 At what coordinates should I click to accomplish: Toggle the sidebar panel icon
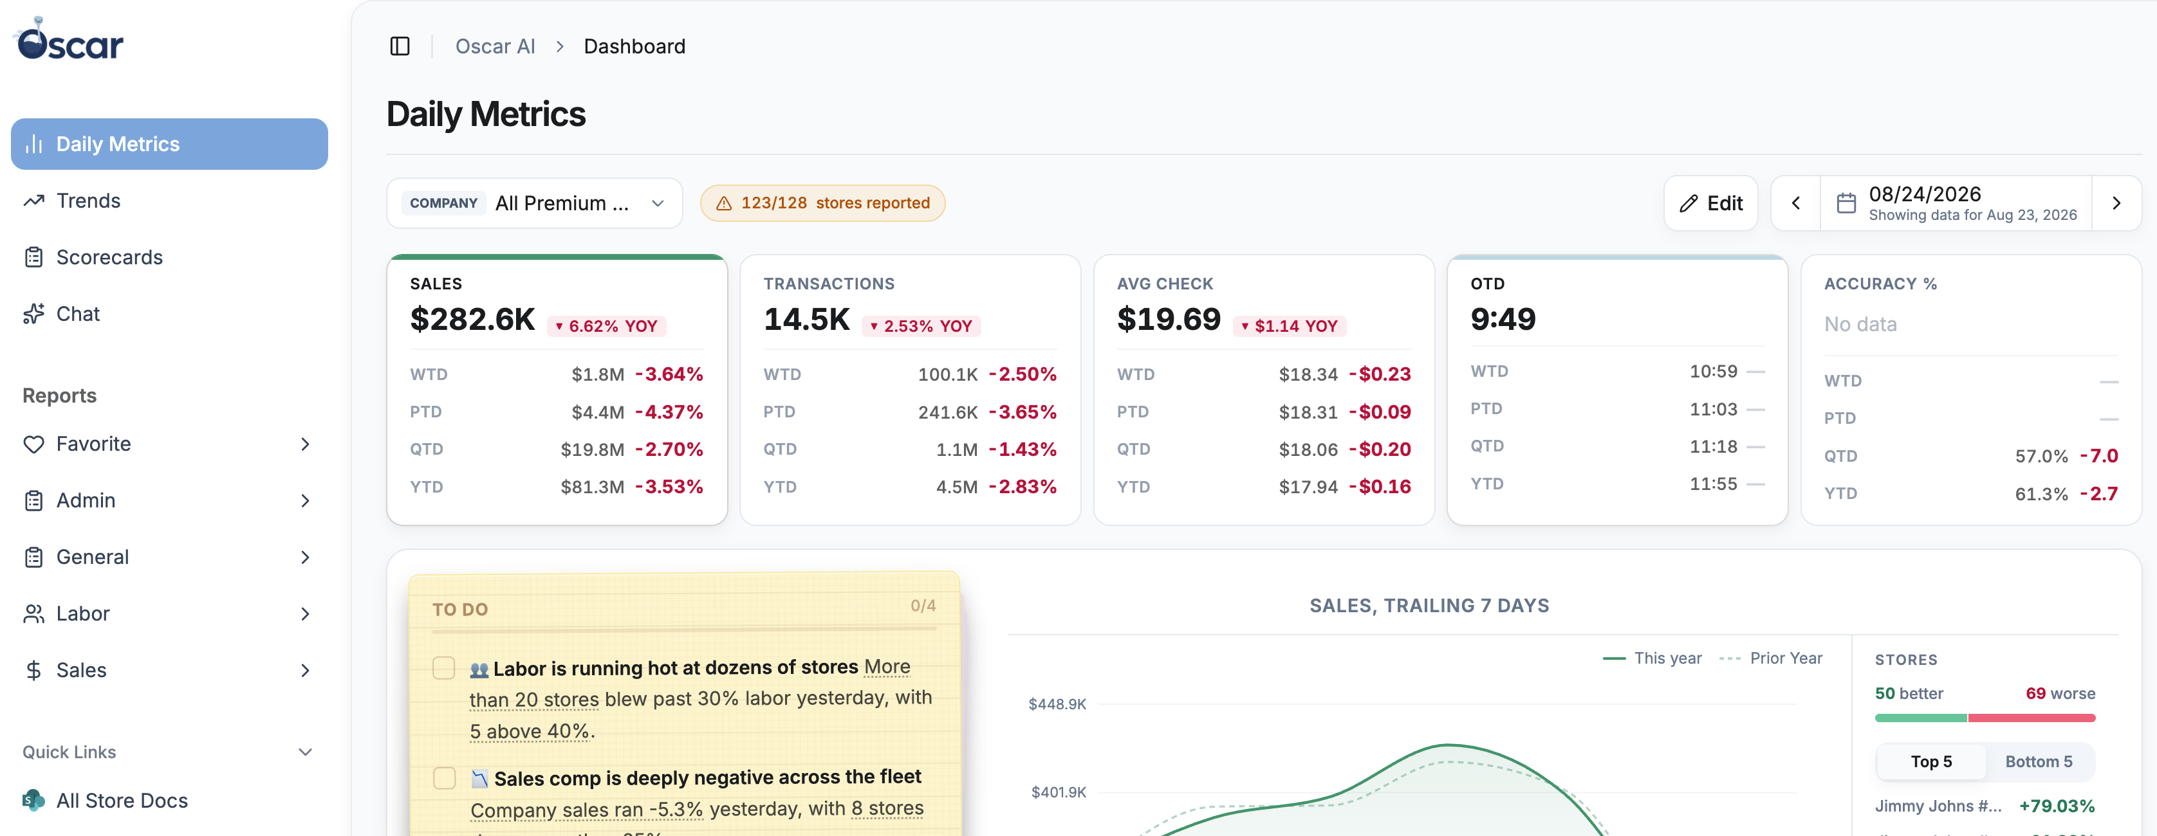(x=400, y=46)
